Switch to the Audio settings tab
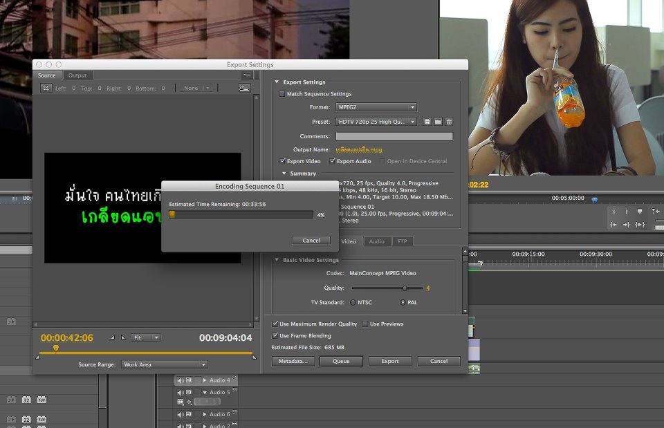This screenshot has width=664, height=428. [376, 241]
